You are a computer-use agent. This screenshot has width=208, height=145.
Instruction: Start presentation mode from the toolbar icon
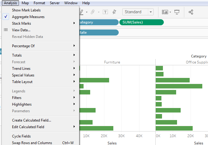point(177,12)
